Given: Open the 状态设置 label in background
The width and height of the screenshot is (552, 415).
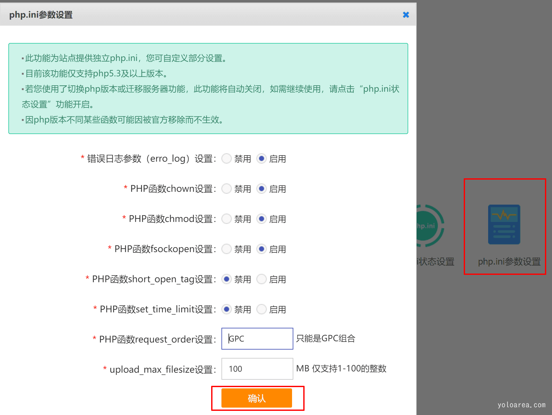Looking at the screenshot, I should click(x=436, y=262).
